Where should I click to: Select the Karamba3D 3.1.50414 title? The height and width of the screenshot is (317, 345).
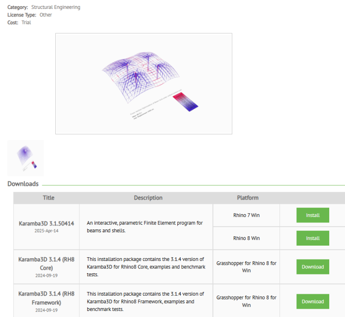(x=46, y=223)
